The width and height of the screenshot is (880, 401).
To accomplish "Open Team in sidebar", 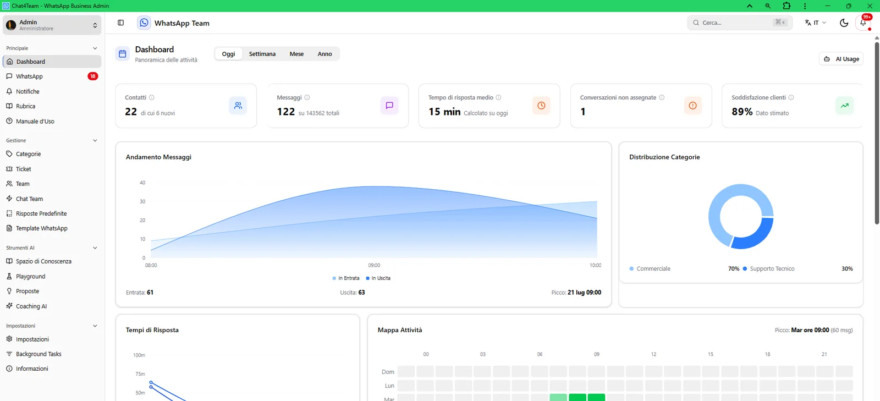I will (x=52, y=184).
